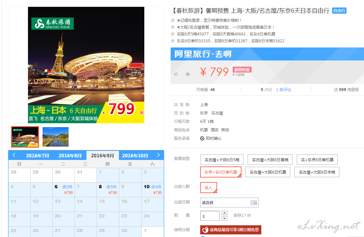The image size is (364, 237).
Task: Pick September 10 with 余3件
Action: (152, 190)
